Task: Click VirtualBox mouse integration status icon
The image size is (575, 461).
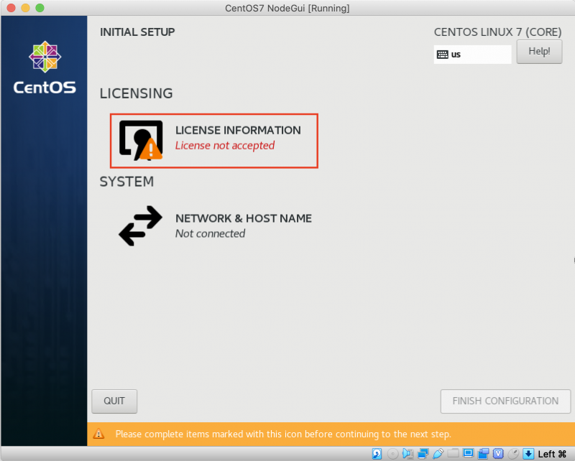Action: (x=513, y=454)
